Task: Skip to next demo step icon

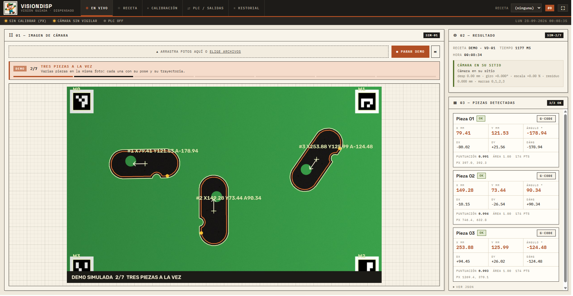Action: pyautogui.click(x=435, y=52)
